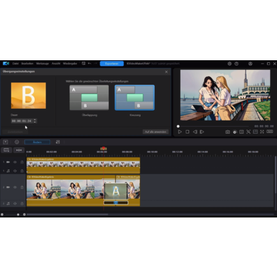
Task: Switch preview to full screen
Action: 262,132
